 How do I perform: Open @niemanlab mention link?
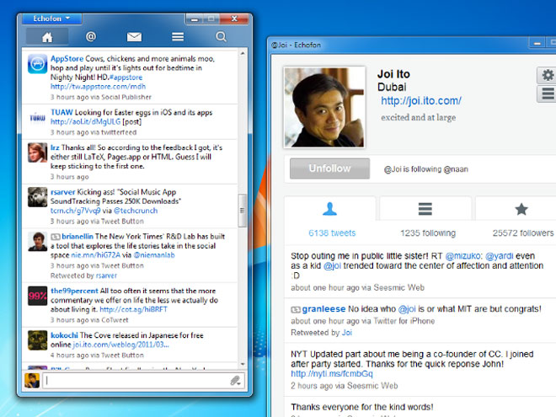(x=154, y=255)
